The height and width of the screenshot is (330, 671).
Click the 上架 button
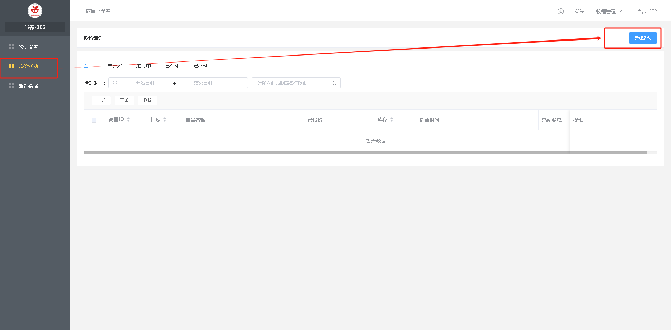(101, 101)
